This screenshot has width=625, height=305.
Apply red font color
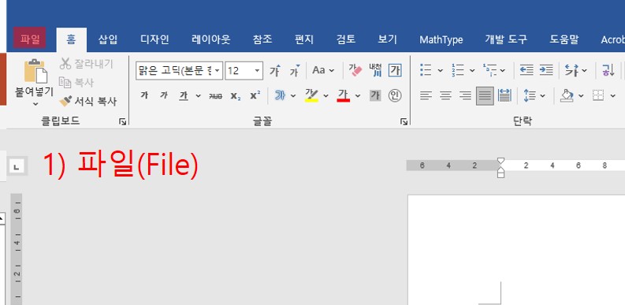[343, 95]
